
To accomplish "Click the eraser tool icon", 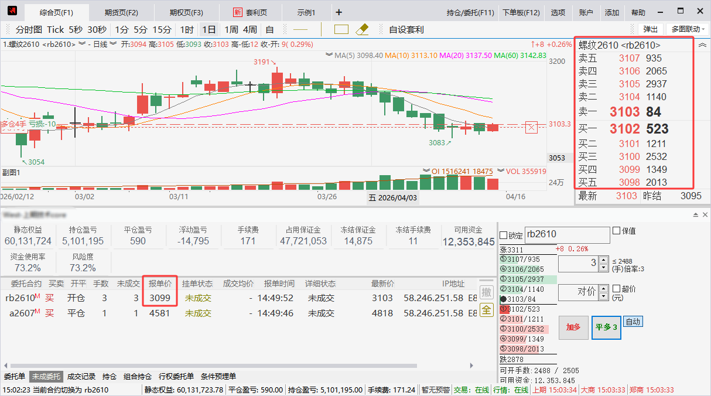I will 362,29.
